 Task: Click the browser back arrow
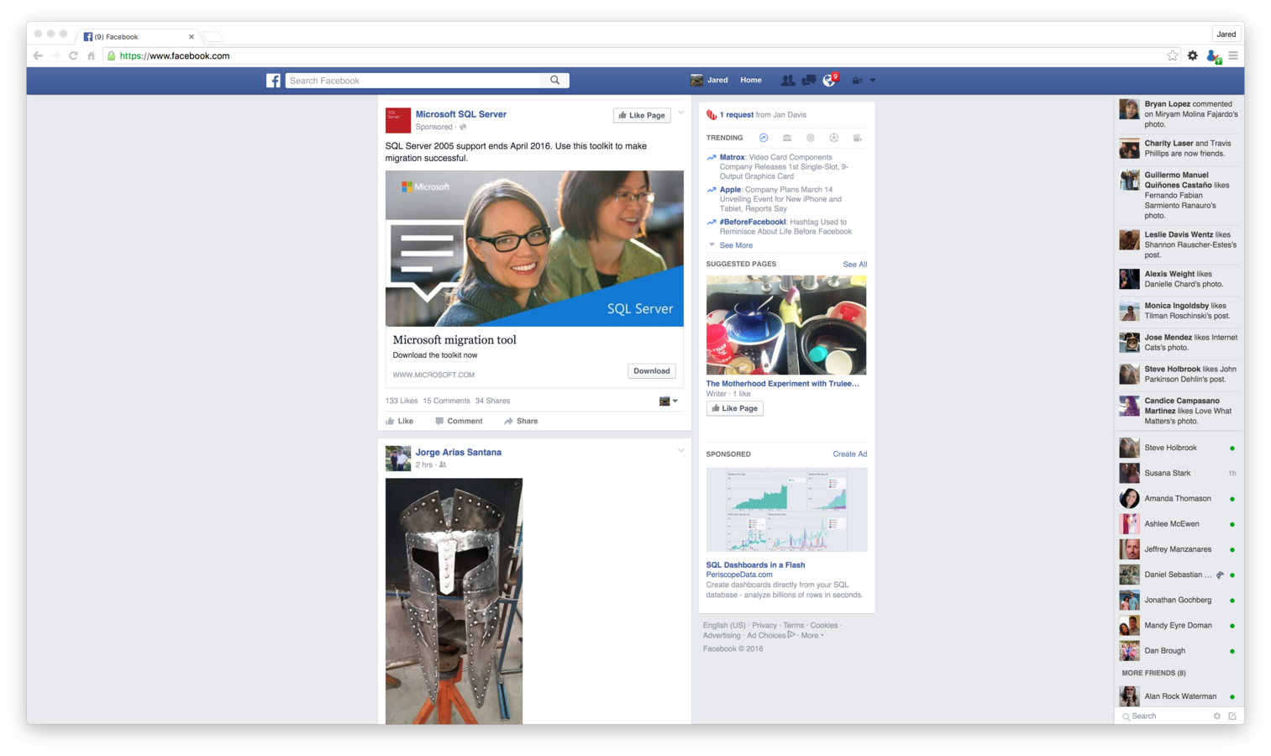pyautogui.click(x=38, y=55)
